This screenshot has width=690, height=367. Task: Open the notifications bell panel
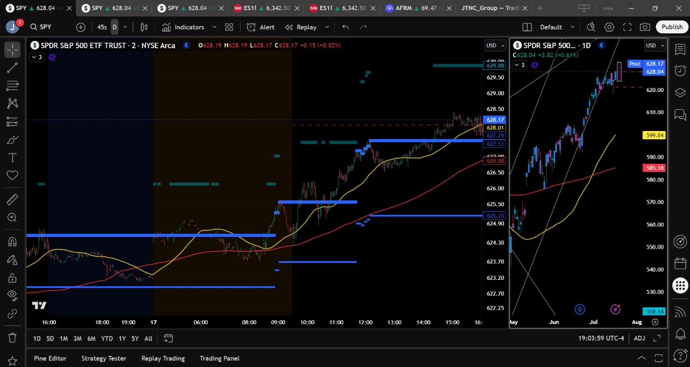(680, 333)
